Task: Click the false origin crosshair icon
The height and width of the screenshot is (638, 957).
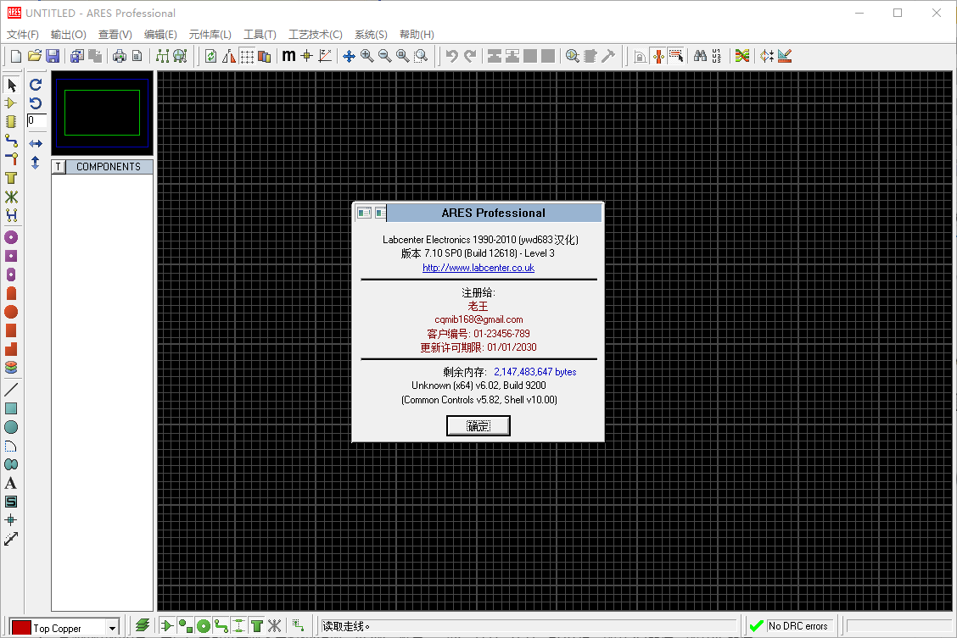Action: click(307, 56)
